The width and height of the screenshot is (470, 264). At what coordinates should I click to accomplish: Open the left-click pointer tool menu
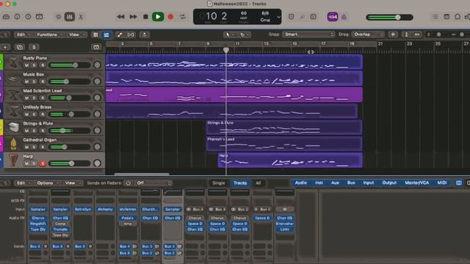[x=230, y=34]
